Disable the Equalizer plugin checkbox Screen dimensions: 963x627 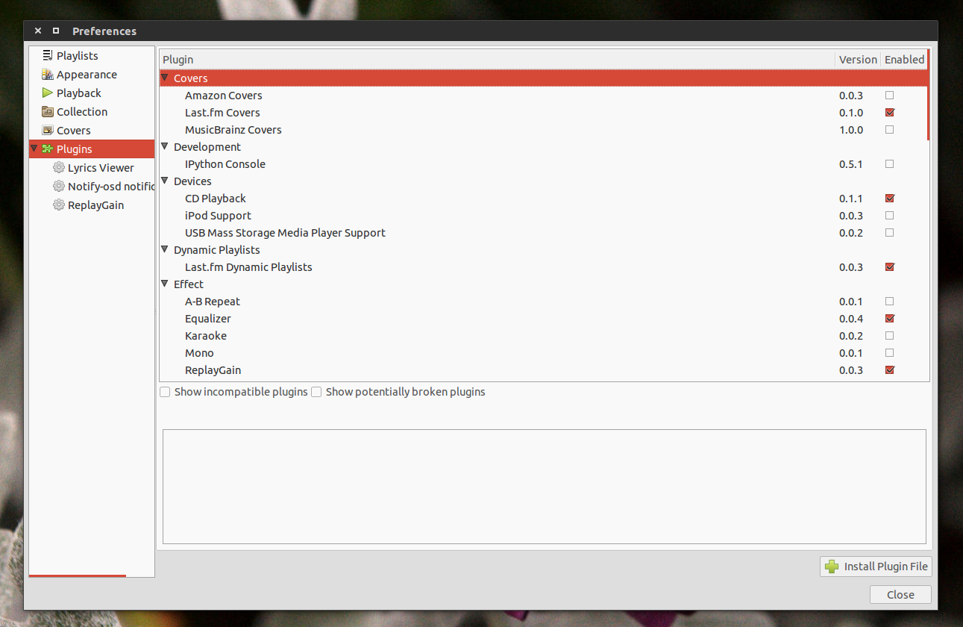[x=889, y=319]
